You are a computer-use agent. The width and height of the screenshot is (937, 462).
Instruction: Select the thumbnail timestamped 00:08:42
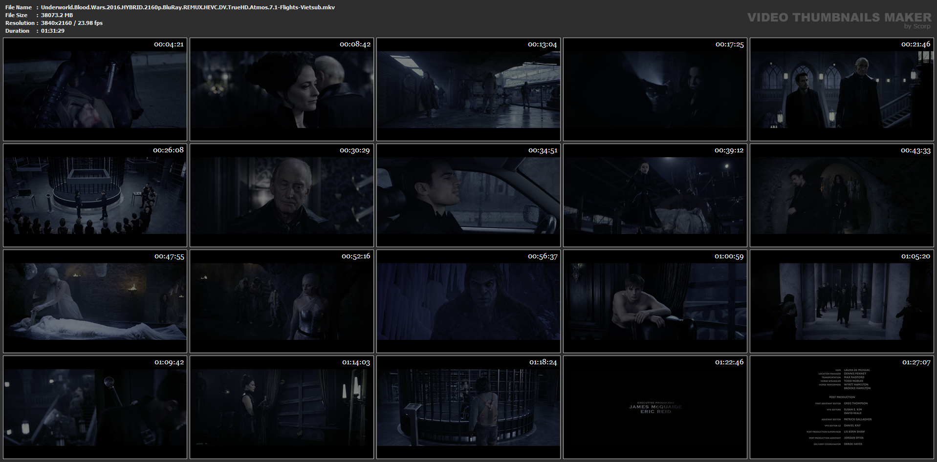point(282,90)
